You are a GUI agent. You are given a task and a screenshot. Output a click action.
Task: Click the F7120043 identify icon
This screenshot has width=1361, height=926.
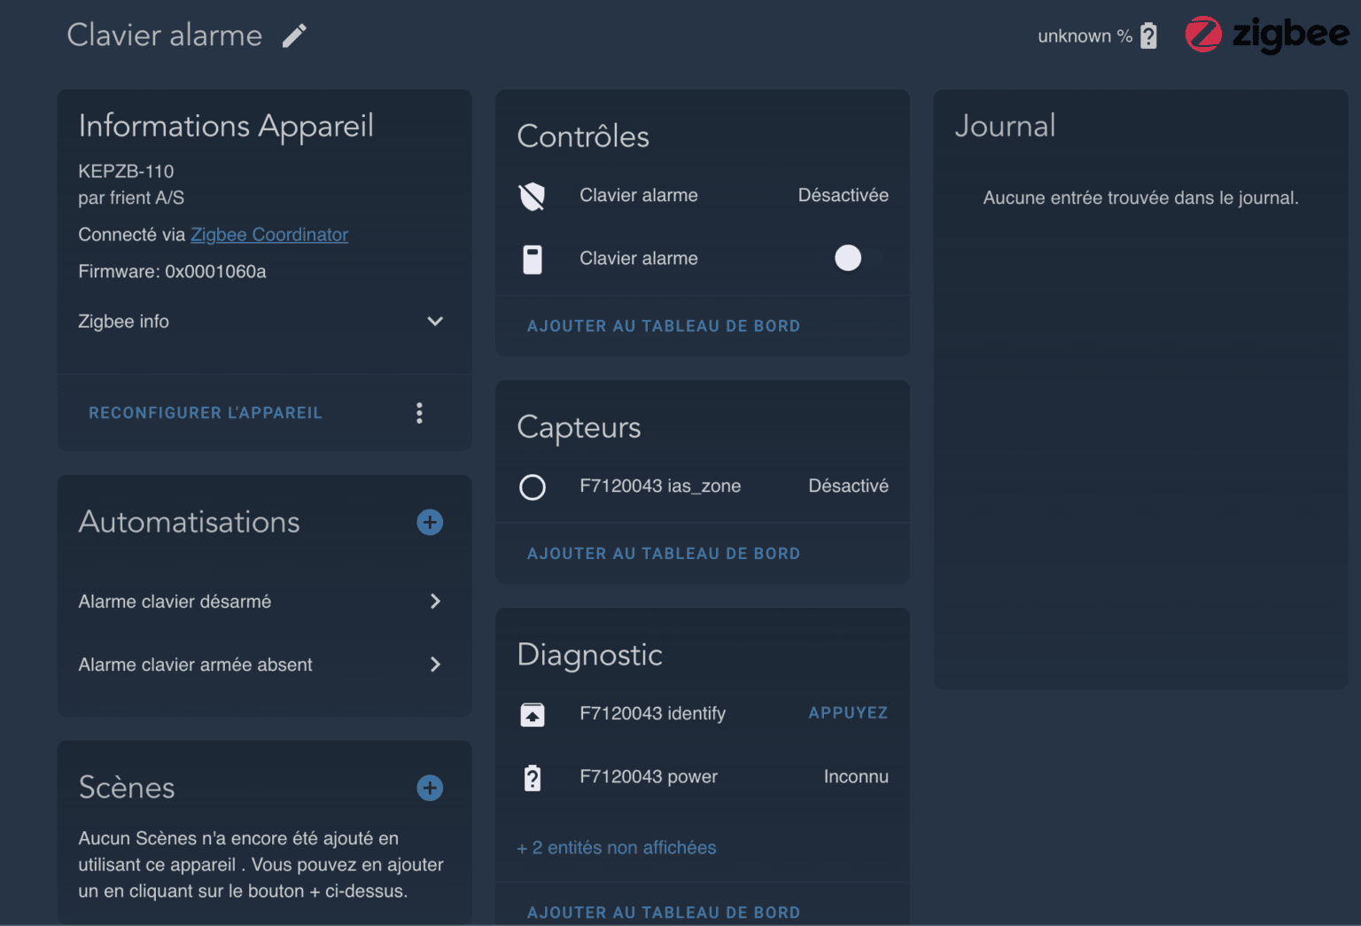point(533,714)
